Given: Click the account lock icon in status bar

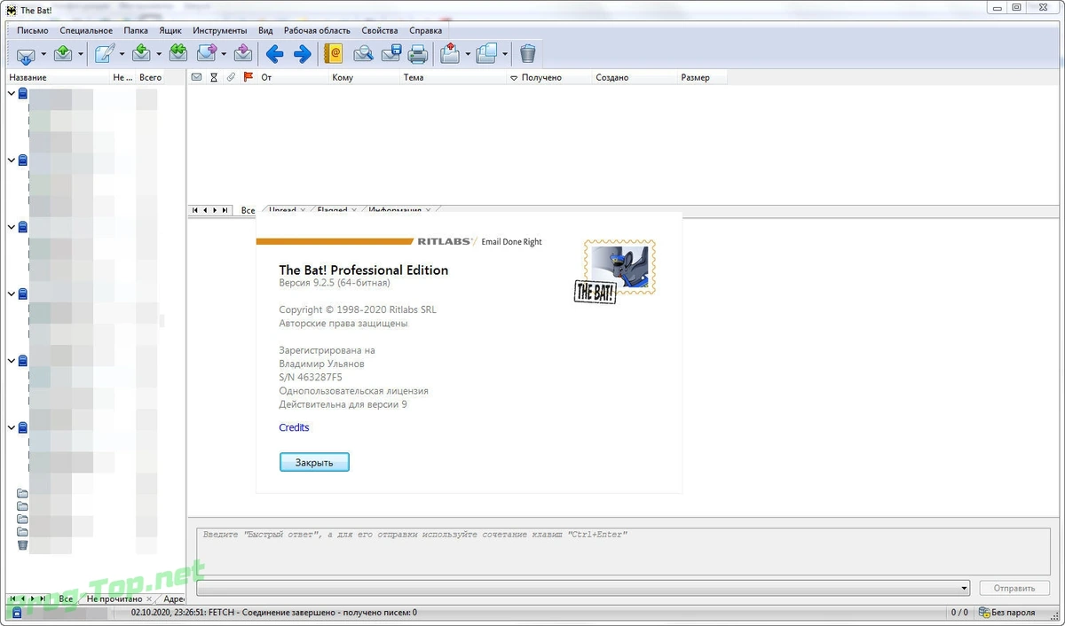Looking at the screenshot, I should [x=17, y=613].
